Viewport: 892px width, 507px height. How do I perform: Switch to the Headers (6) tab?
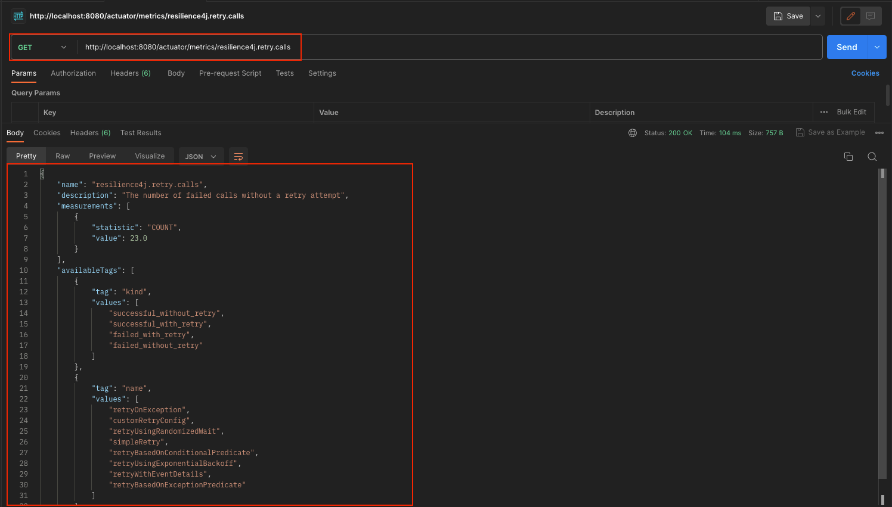pyautogui.click(x=130, y=73)
